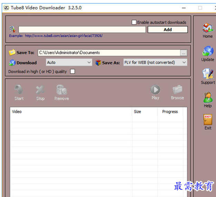Screen dimensions: 216x197
Task: Click the Save To path field
Action: (x=109, y=53)
